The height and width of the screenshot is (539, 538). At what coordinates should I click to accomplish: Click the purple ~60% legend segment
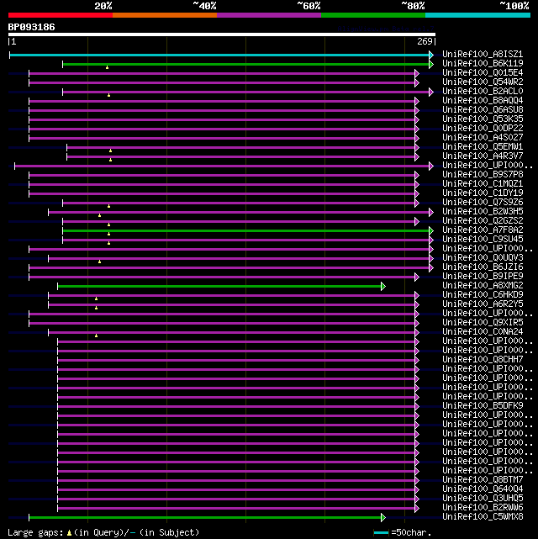point(269,15)
